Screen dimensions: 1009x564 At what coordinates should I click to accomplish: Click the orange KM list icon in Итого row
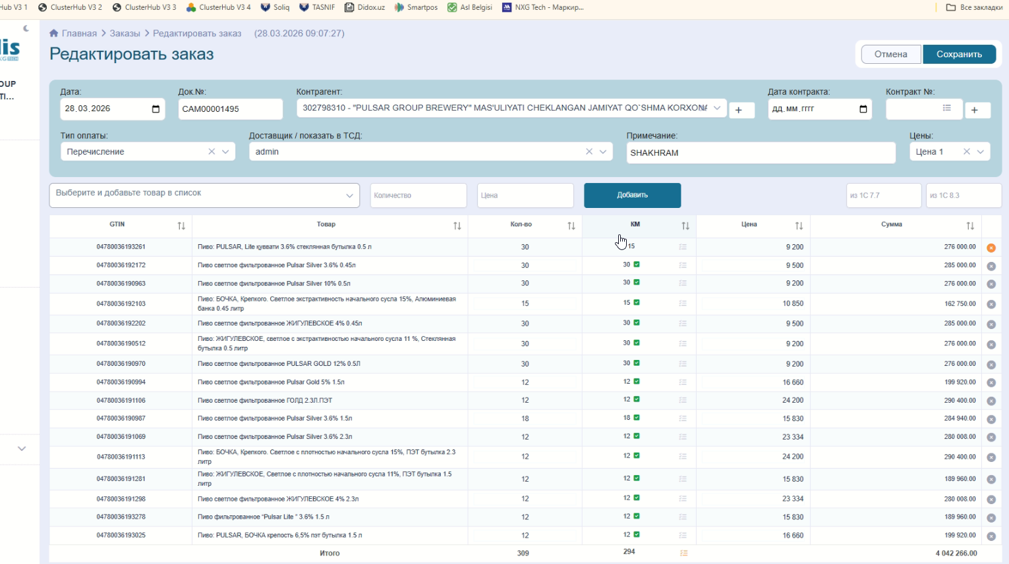pyautogui.click(x=683, y=553)
